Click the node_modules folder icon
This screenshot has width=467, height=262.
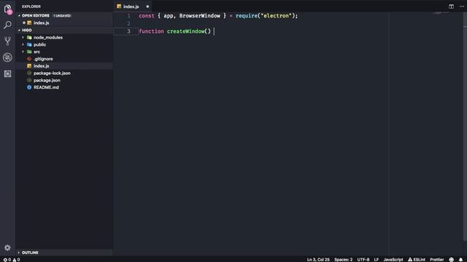(29, 37)
